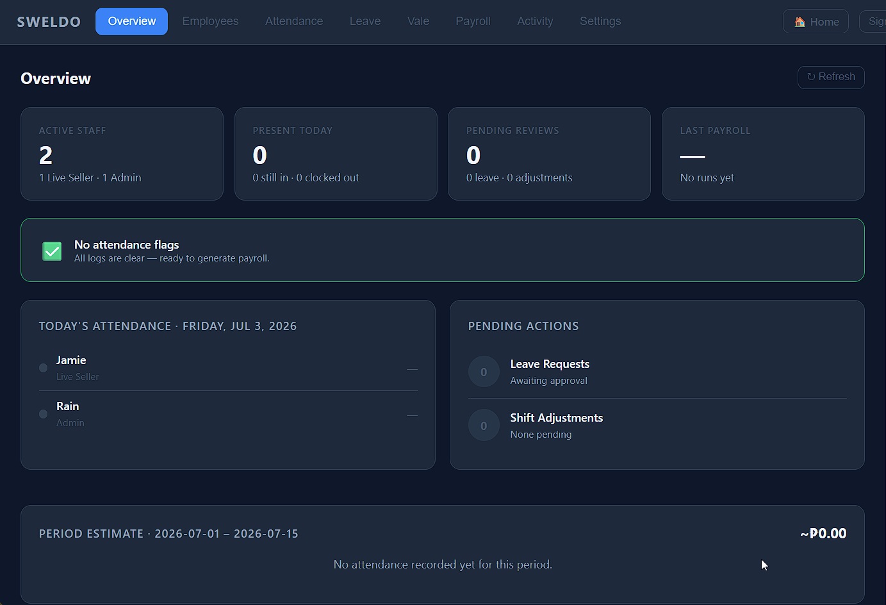Open the Overview tab
The width and height of the screenshot is (886, 605).
[x=131, y=21]
